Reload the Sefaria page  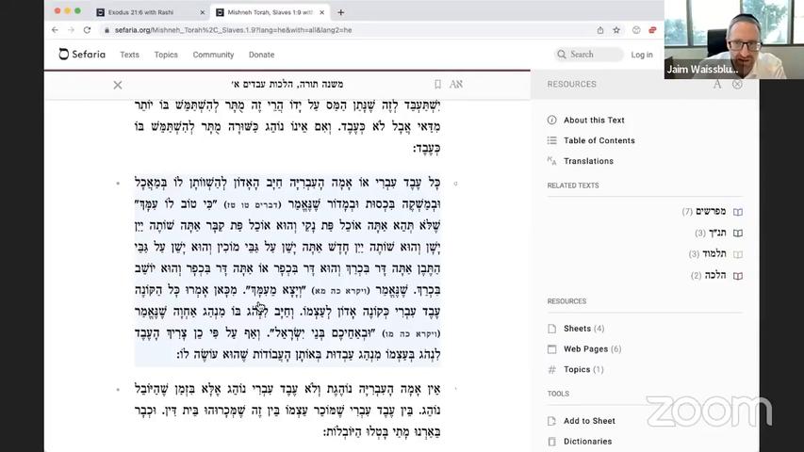[87, 30]
